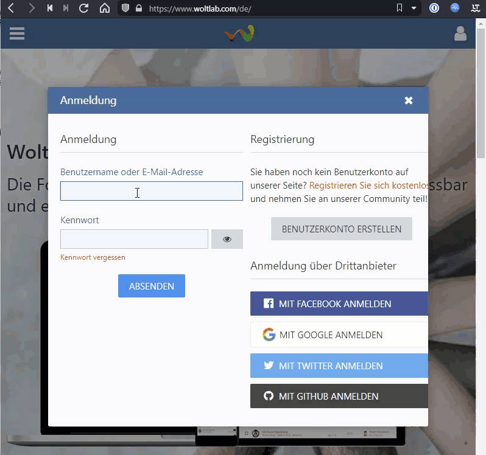Open the hamburger main menu
Image resolution: width=486 pixels, height=455 pixels.
coord(17,33)
